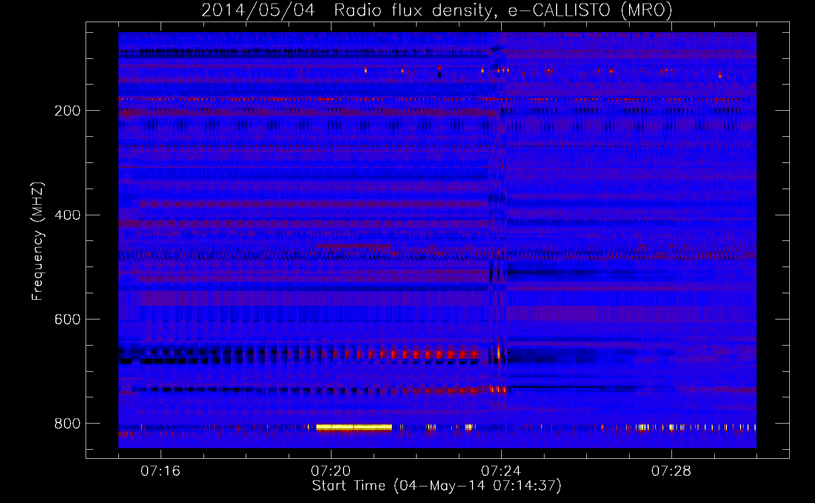
Task: Click the '07:28' time label
Action: pyautogui.click(x=671, y=471)
